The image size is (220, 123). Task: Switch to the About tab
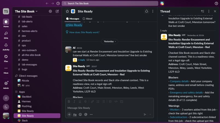coord(87,19)
